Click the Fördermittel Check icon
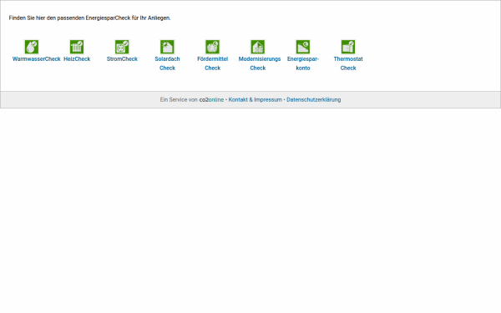 [x=212, y=47]
